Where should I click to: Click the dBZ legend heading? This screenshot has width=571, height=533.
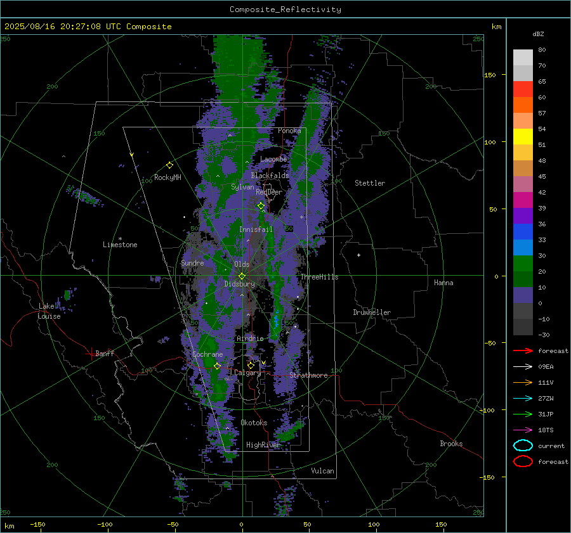coord(538,34)
